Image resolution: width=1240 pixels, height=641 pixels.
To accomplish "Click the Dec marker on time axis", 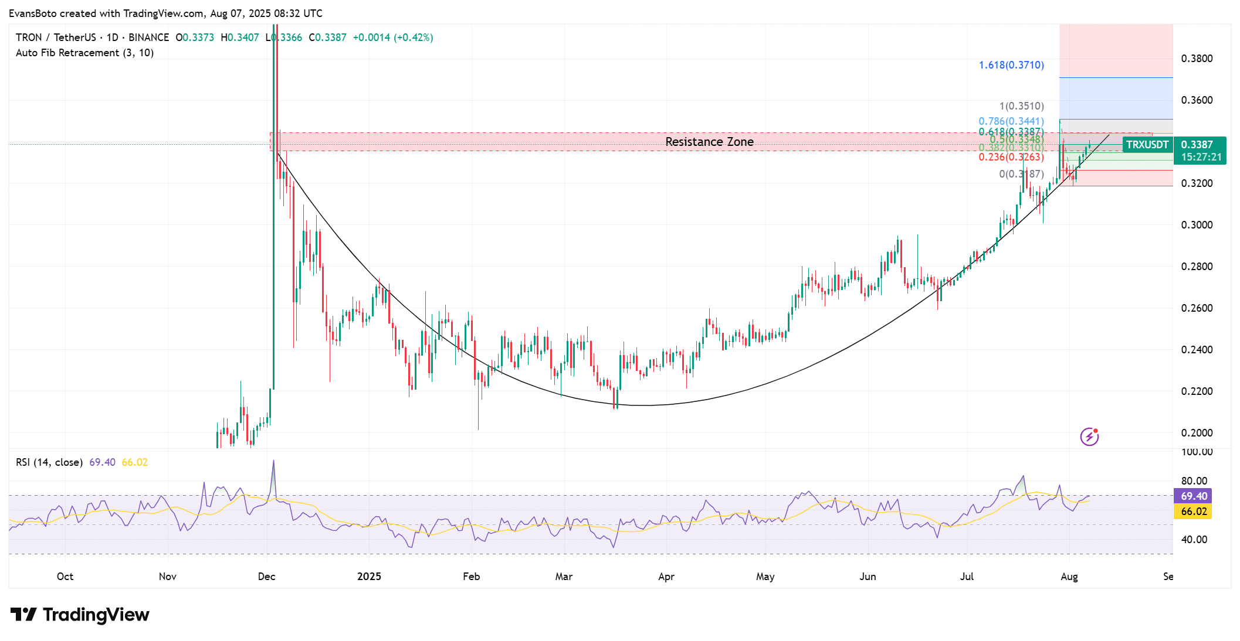I will [x=266, y=577].
